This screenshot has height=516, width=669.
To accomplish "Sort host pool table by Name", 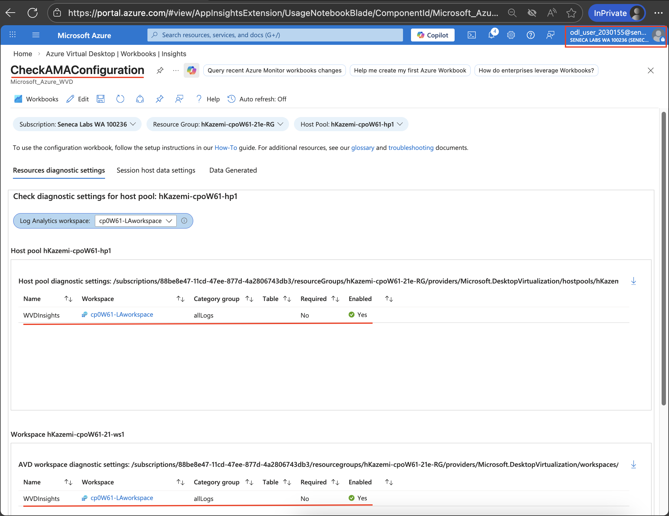I will [68, 299].
